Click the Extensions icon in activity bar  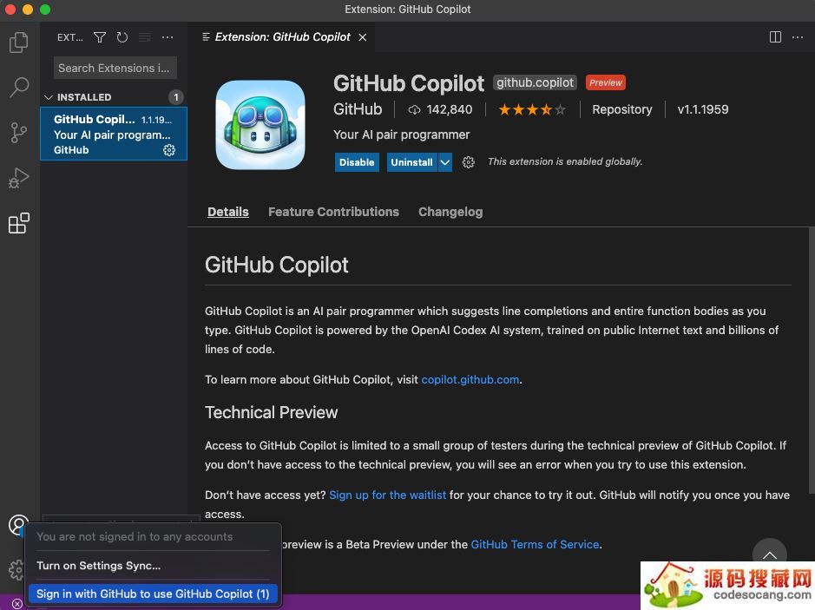point(18,223)
